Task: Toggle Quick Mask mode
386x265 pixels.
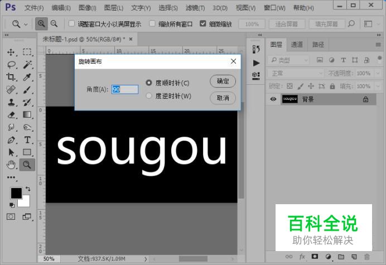Action: tap(11, 216)
